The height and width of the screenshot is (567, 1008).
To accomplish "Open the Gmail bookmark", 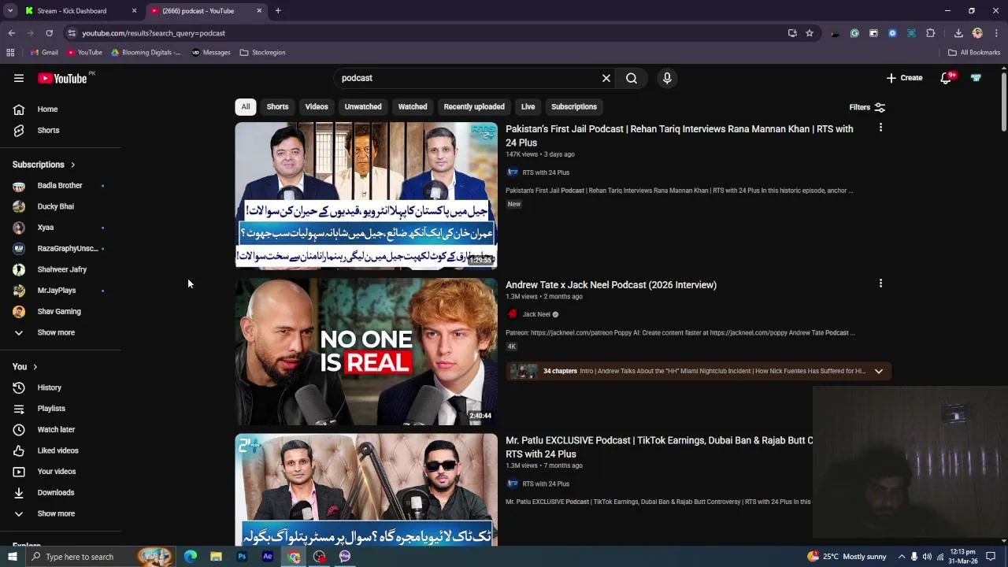I will [44, 53].
